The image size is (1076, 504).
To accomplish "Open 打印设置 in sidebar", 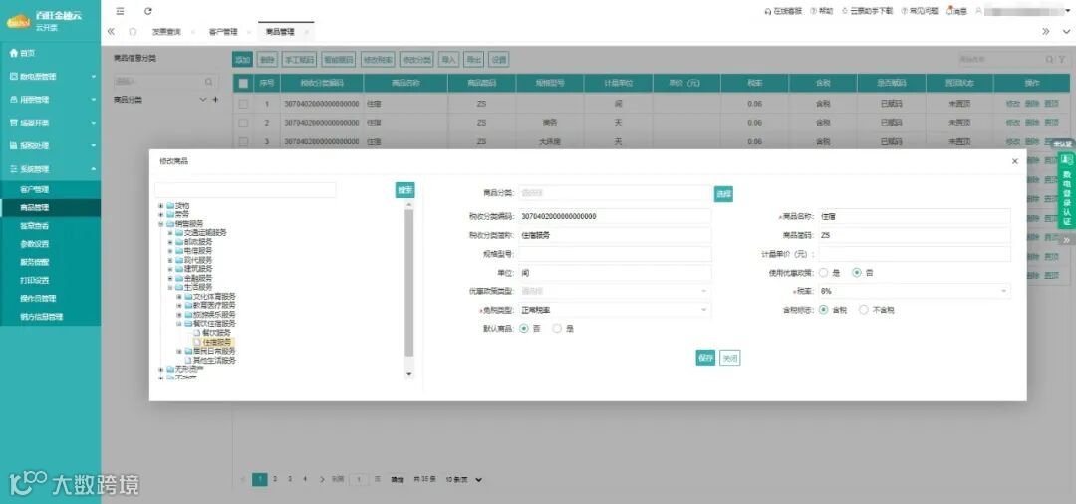I will click(x=34, y=281).
